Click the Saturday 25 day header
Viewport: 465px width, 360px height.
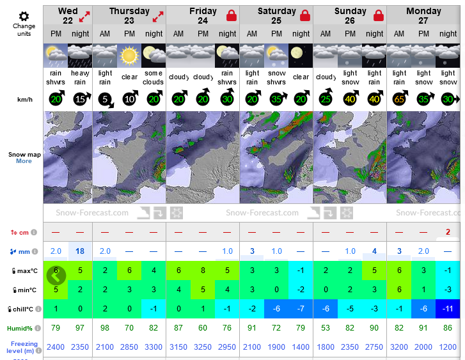tap(276, 16)
